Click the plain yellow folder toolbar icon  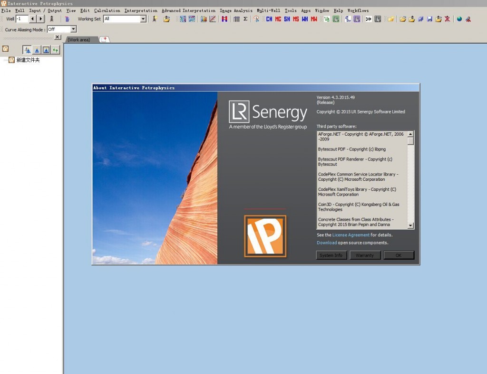(391, 19)
